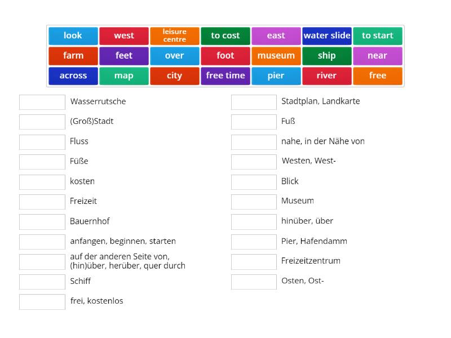The width and height of the screenshot is (451, 338).
Task: Click answer box next to 'frei, kostenlos'
Action: [42, 301]
